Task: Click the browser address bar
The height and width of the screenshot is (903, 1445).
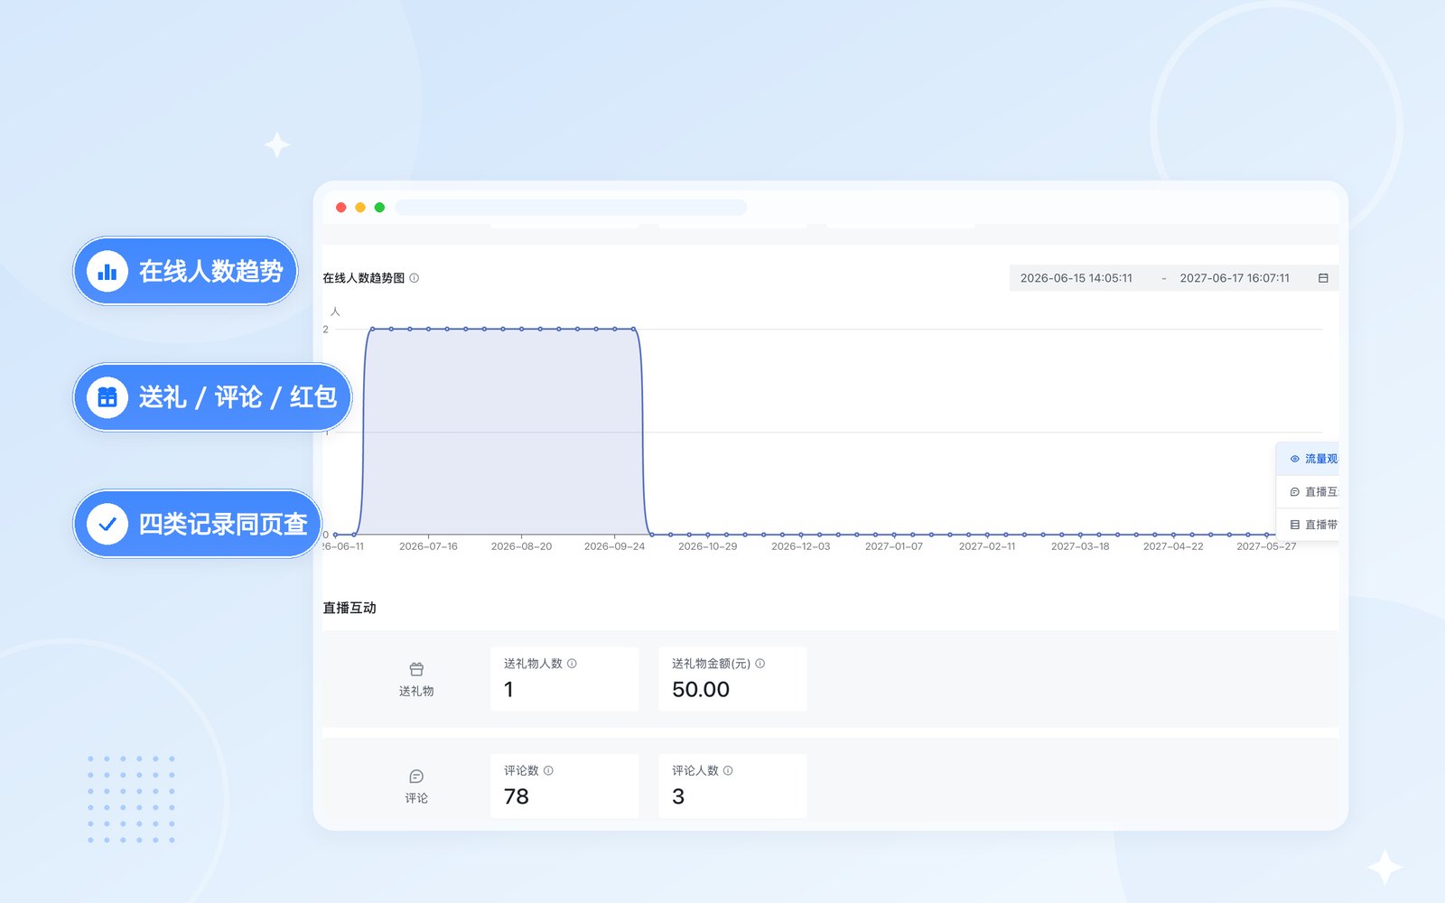Action: [x=571, y=208]
